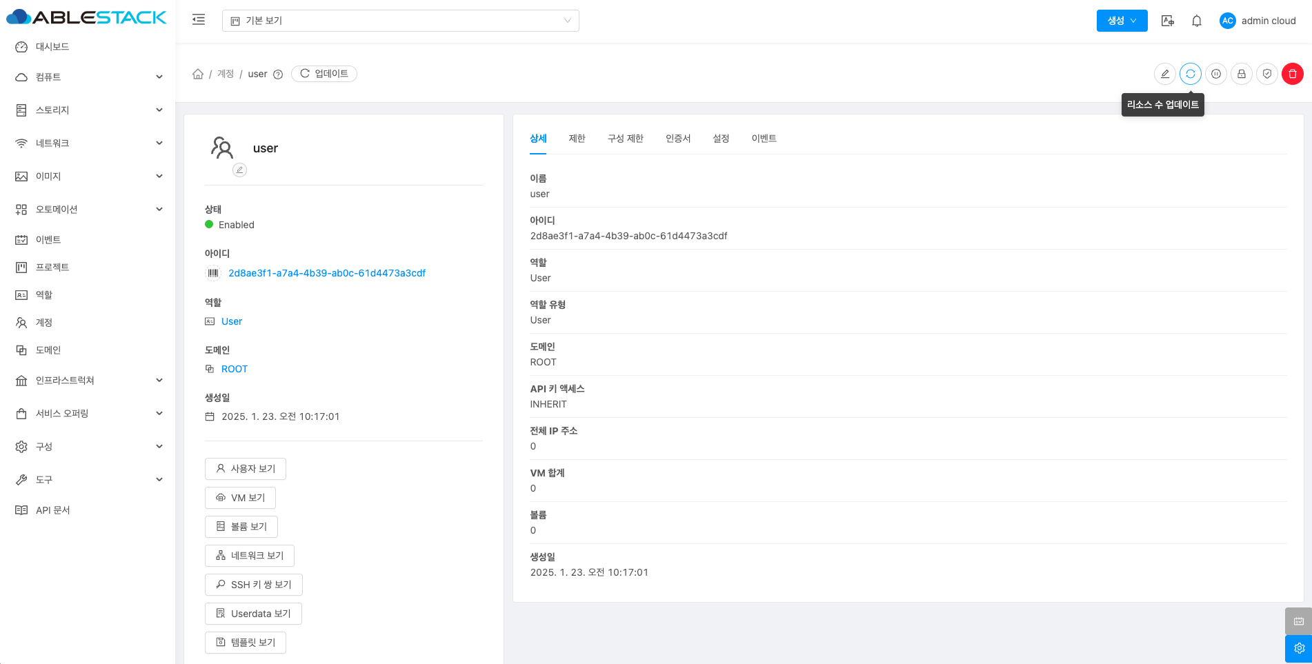Viewport: 1312px width, 664px height.
Task: Click the ROOT domain link
Action: pos(235,369)
